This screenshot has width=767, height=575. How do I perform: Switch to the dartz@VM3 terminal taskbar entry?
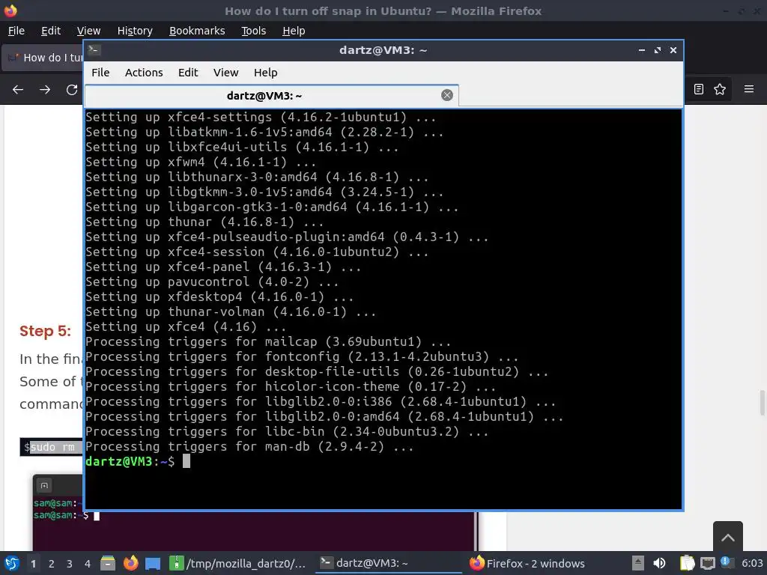click(389, 563)
